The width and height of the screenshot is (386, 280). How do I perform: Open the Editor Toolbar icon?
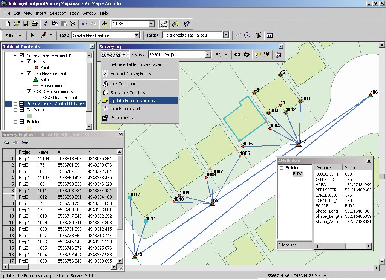[164, 24]
